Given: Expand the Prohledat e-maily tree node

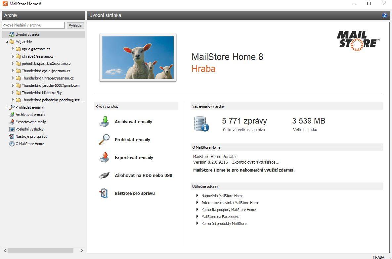Looking at the screenshot, I should point(7,107).
